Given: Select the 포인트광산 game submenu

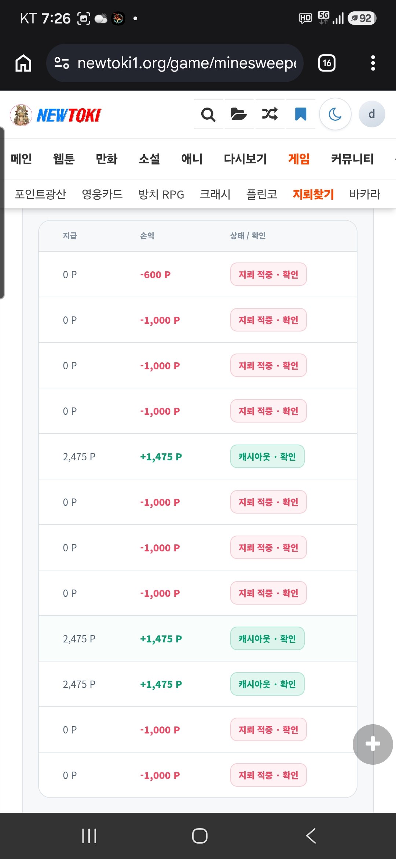Looking at the screenshot, I should tap(40, 194).
